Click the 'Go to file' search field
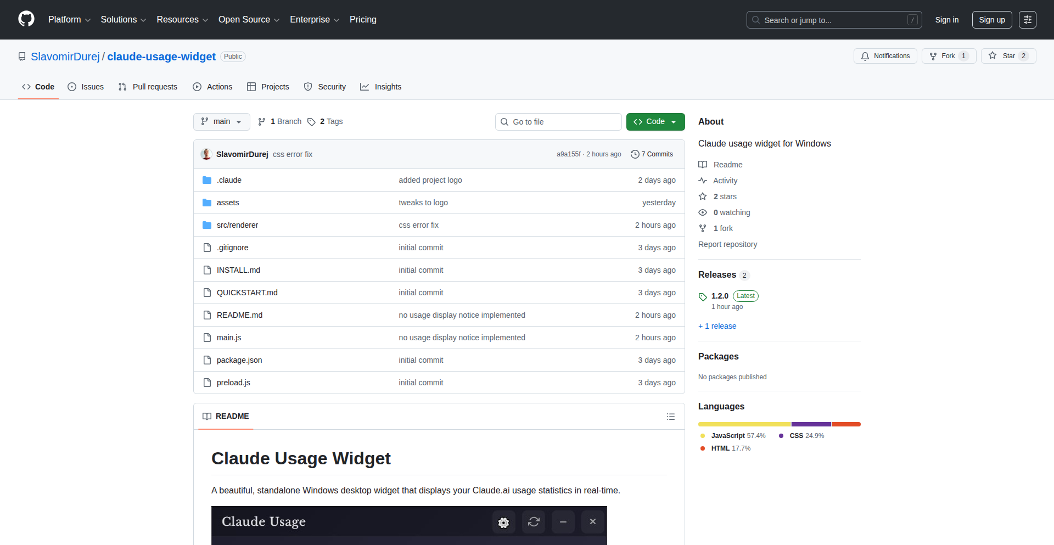Image resolution: width=1054 pixels, height=545 pixels. pos(558,122)
